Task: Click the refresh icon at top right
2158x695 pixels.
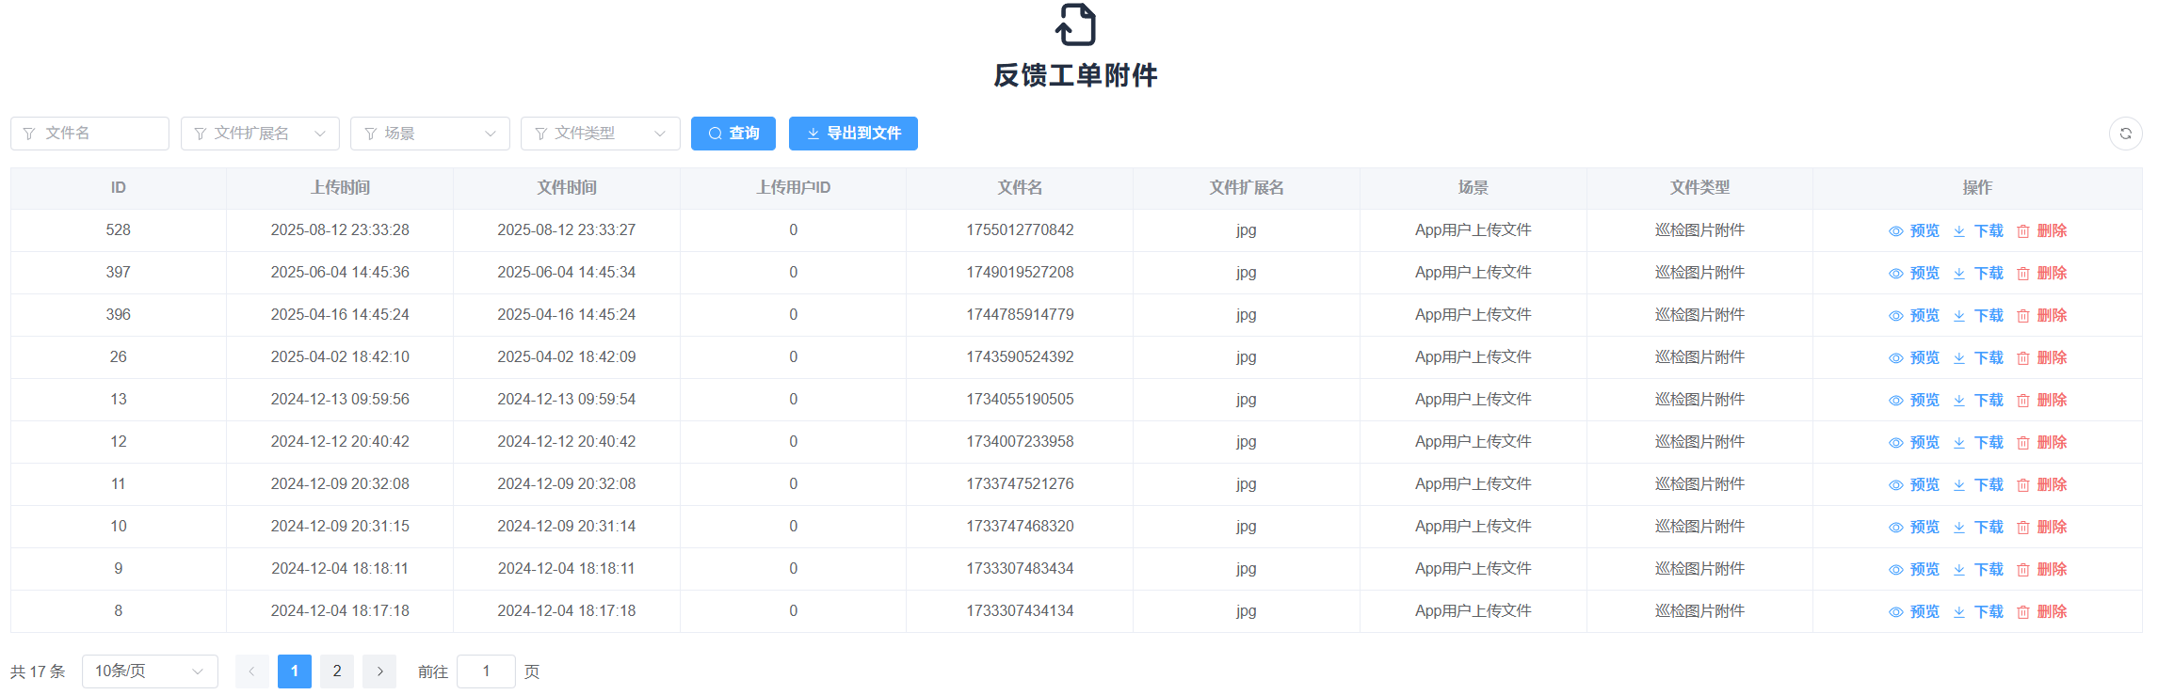Action: tap(2125, 134)
